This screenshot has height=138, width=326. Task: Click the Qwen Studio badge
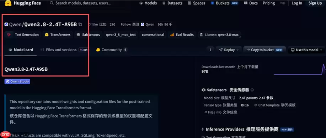pyautogui.click(x=17, y=81)
